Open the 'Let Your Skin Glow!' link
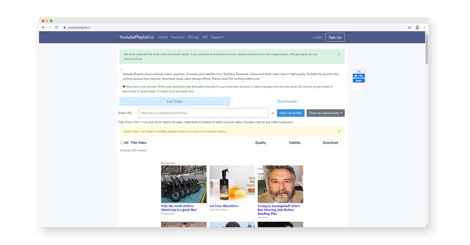This screenshot has width=470, height=245. (x=224, y=206)
